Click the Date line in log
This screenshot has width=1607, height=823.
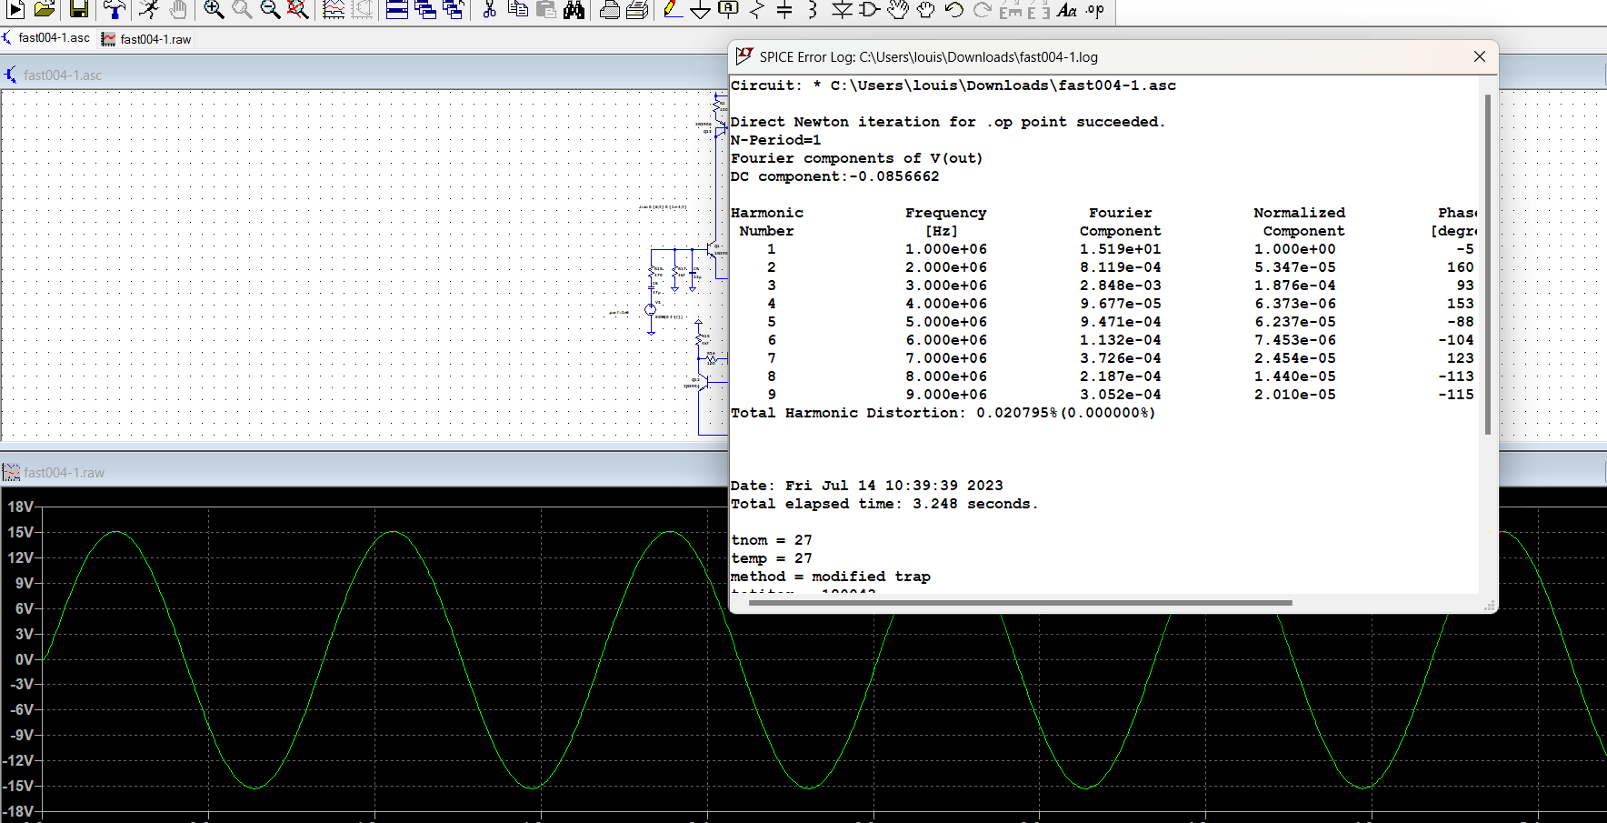[x=867, y=486]
